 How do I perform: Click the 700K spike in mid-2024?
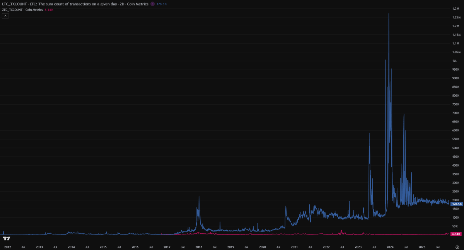[405, 114]
